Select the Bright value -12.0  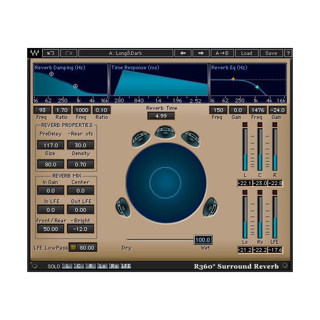pyautogui.click(x=81, y=229)
